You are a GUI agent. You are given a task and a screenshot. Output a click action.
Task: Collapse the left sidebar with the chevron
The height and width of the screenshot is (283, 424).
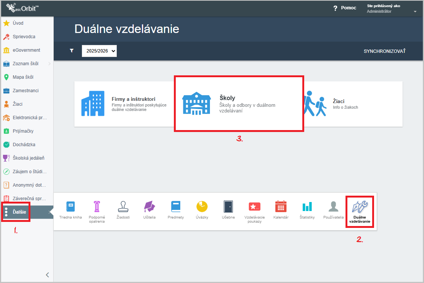47,275
